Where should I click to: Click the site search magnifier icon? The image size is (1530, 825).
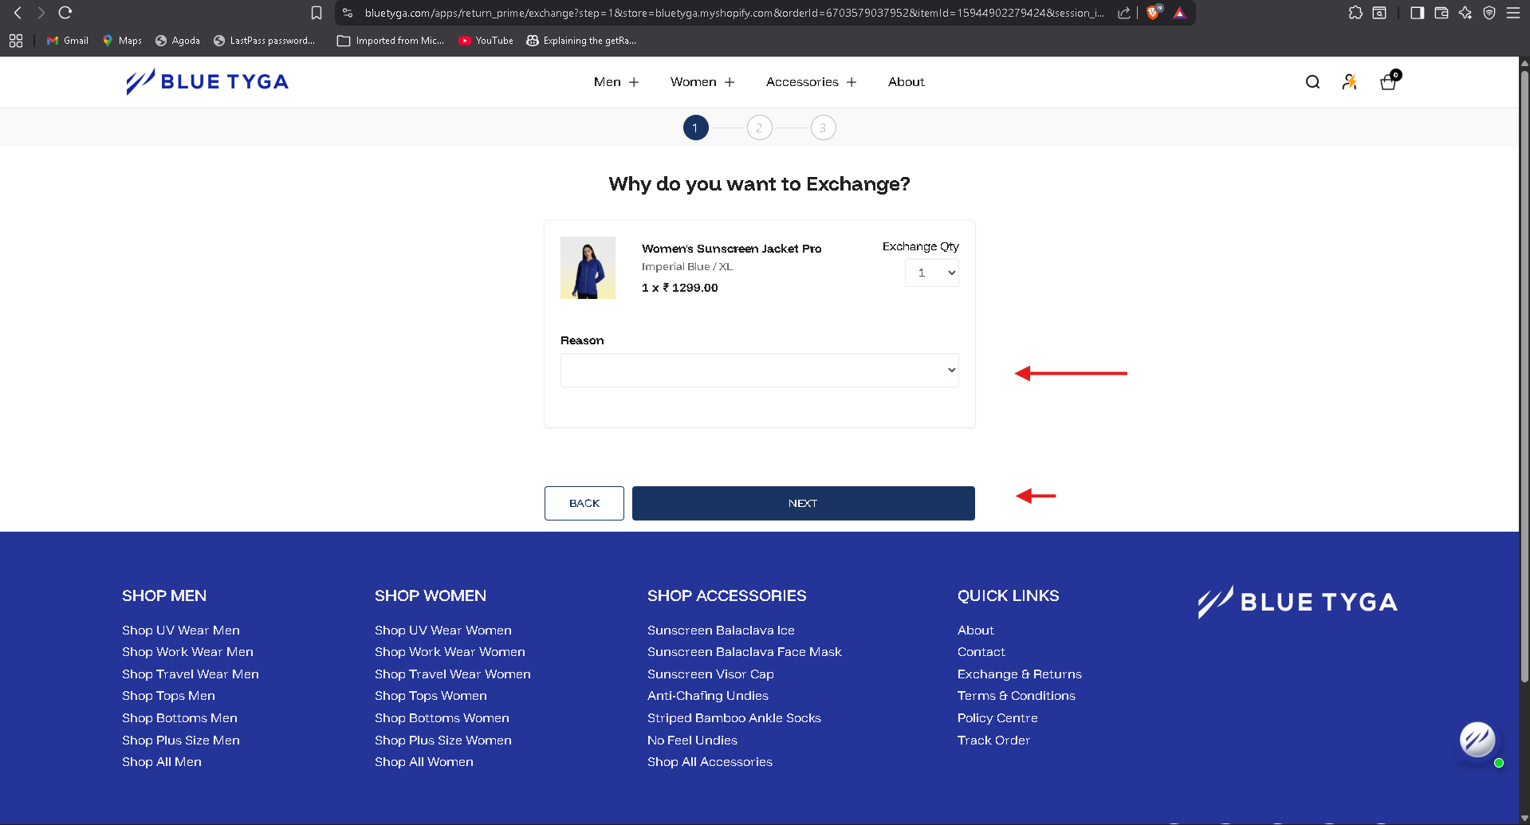[1312, 82]
